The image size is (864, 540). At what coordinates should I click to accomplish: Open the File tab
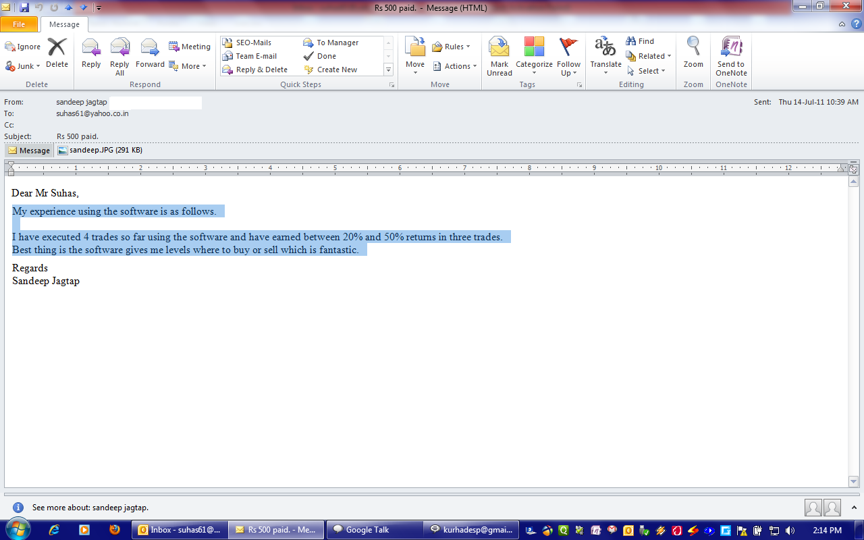coord(19,24)
